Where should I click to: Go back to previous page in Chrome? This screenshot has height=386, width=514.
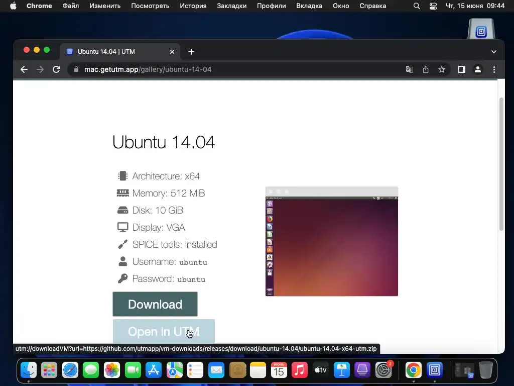click(x=24, y=69)
